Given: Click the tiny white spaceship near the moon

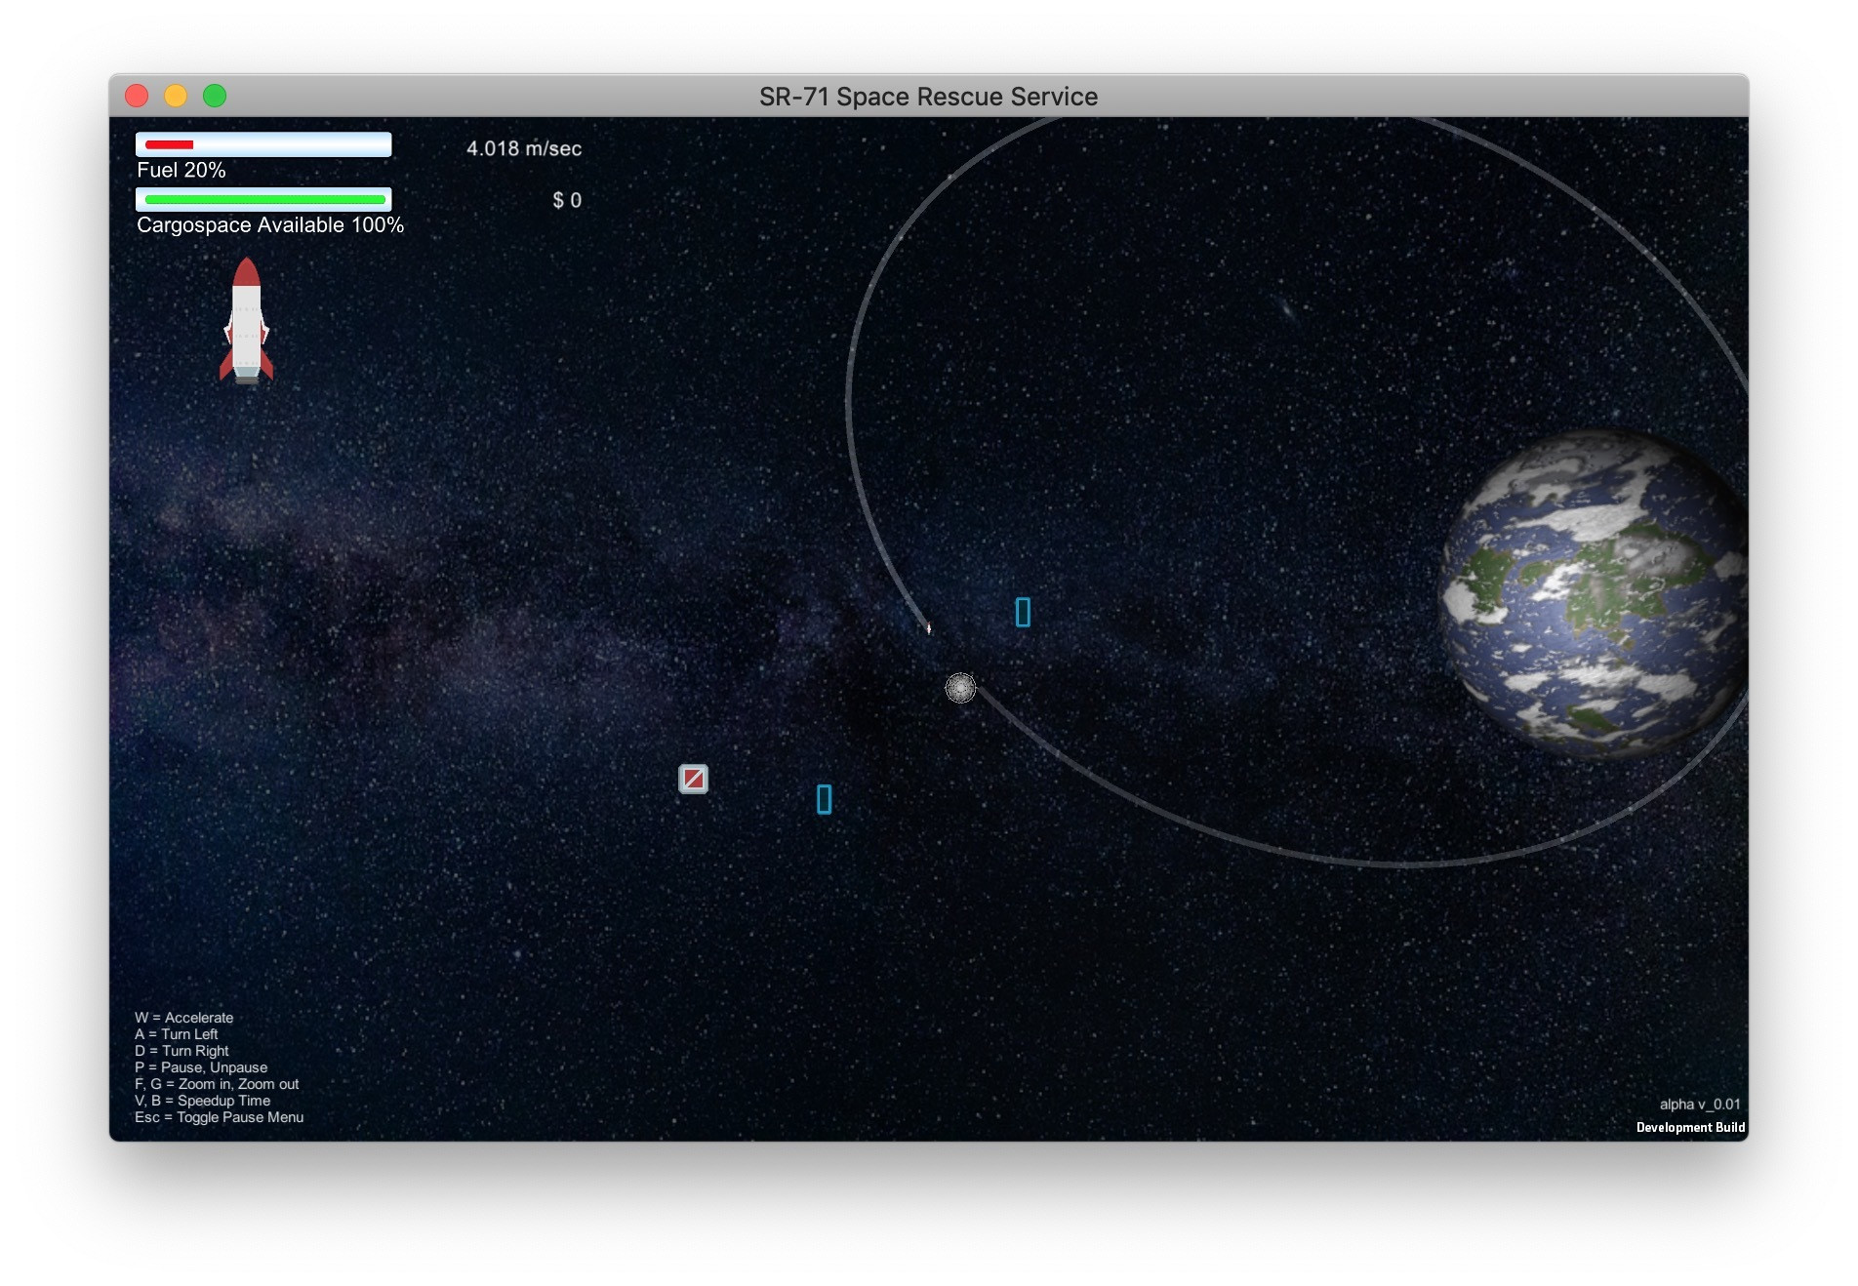Looking at the screenshot, I should pos(928,628).
